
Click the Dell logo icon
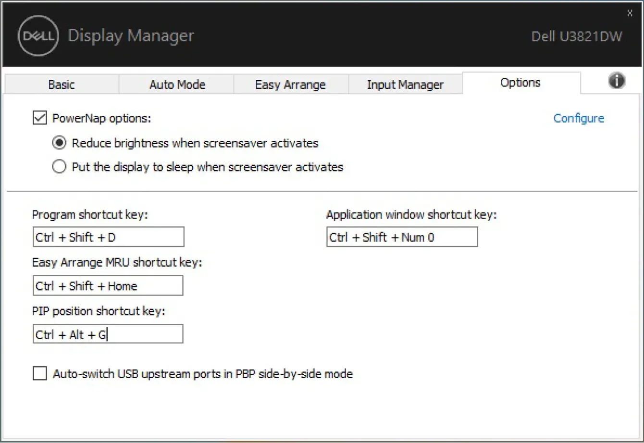point(38,36)
